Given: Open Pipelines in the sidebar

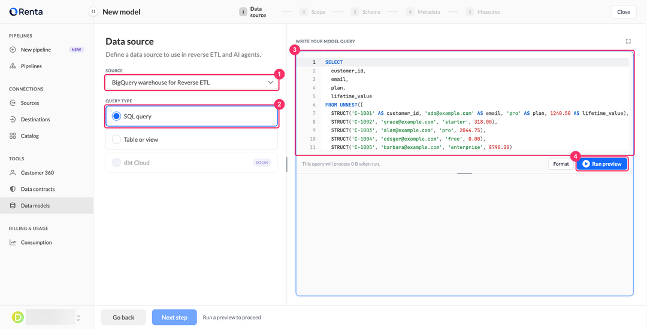Looking at the screenshot, I should (47, 66).
